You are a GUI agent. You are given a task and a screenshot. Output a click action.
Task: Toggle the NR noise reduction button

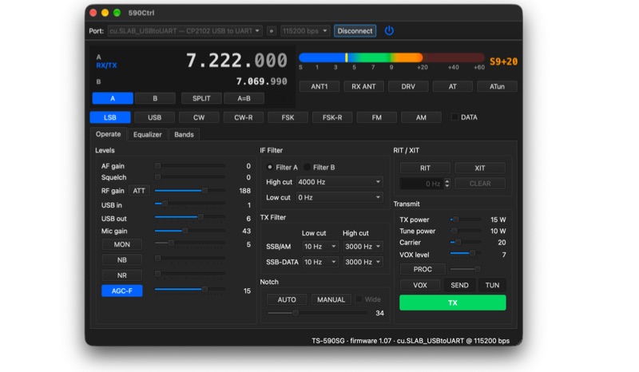click(x=122, y=275)
